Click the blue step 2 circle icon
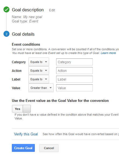Screen dimensions: 119x154 [6, 34]
